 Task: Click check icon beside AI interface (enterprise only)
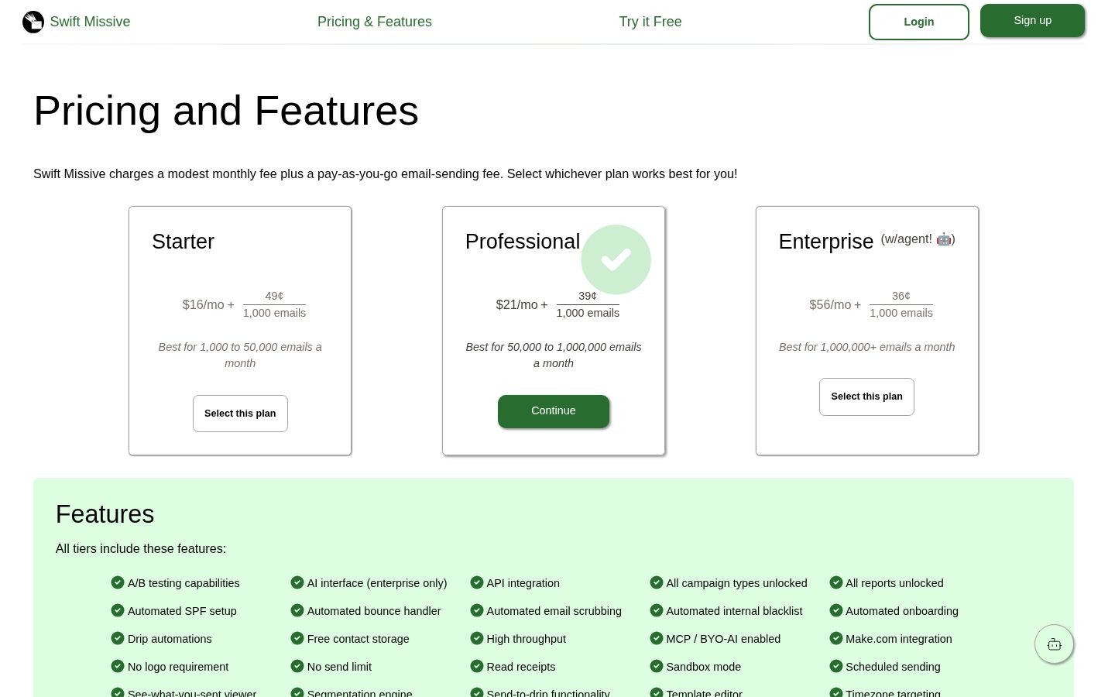[297, 582]
